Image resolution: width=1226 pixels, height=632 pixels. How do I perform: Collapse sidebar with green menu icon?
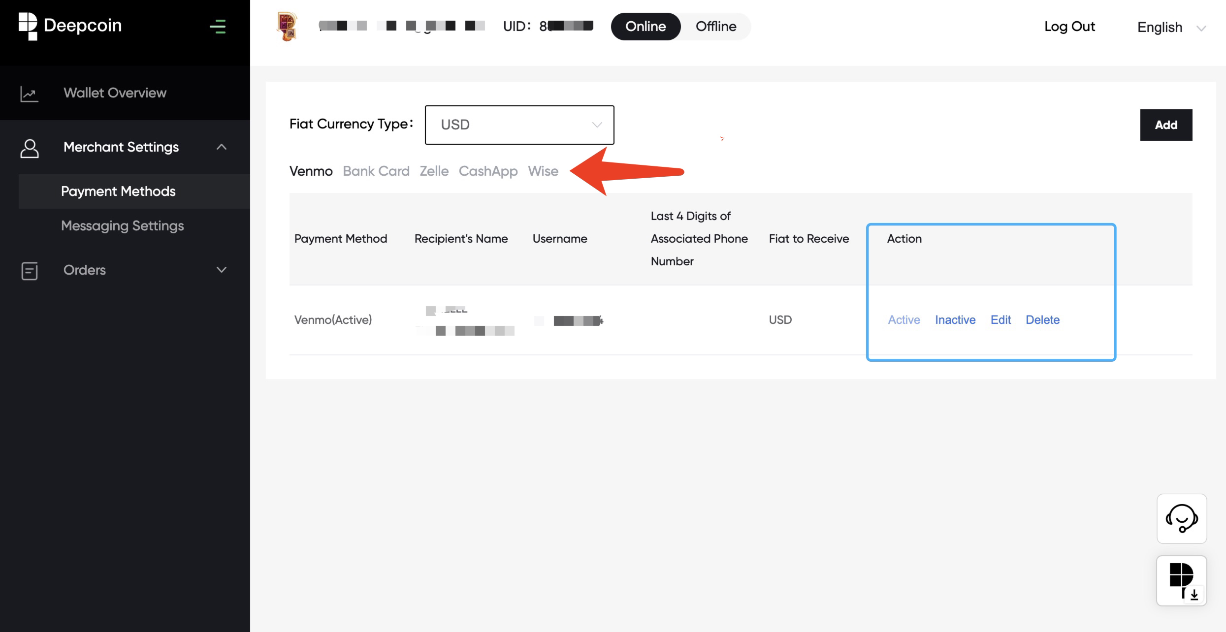pyautogui.click(x=218, y=27)
